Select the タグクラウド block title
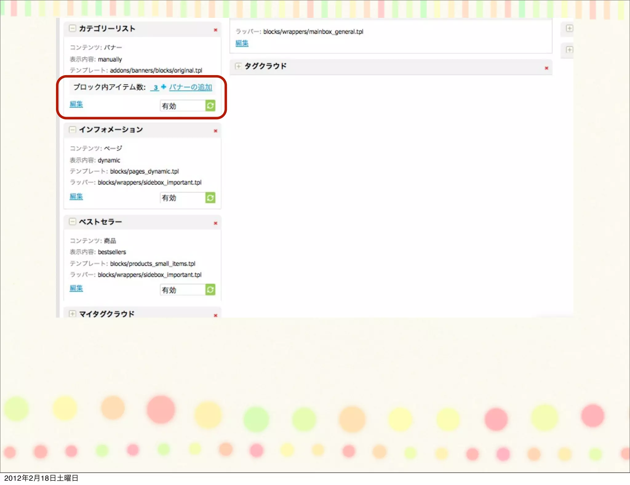Screen dimensions: 630x485 pyautogui.click(x=265, y=66)
